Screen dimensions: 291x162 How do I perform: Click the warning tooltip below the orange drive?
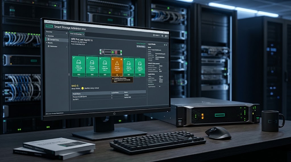pyautogui.click(x=122, y=80)
